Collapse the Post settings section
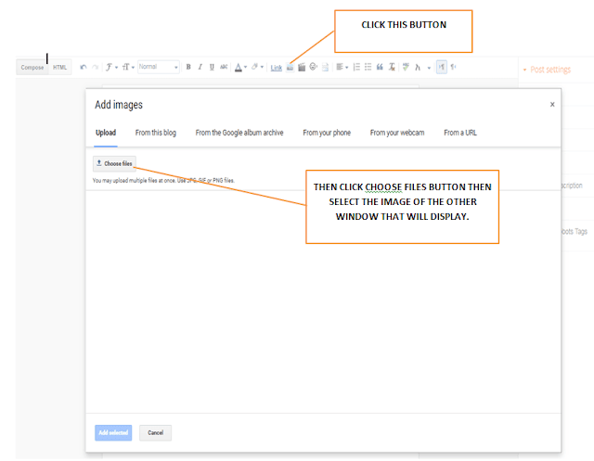The height and width of the screenshot is (461, 594). pos(547,70)
